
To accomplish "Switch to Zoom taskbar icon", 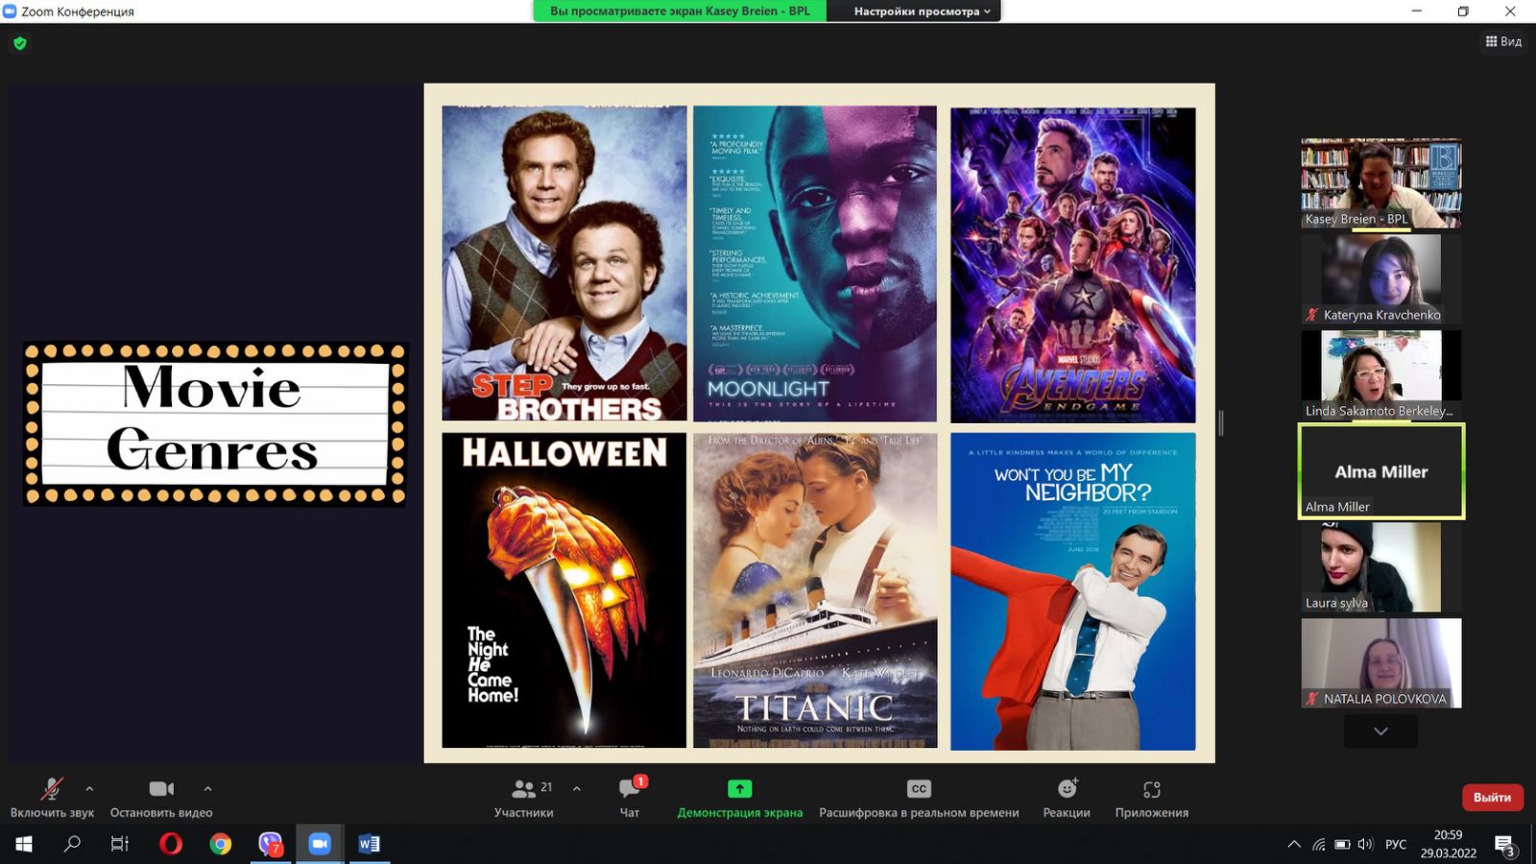I will point(320,844).
